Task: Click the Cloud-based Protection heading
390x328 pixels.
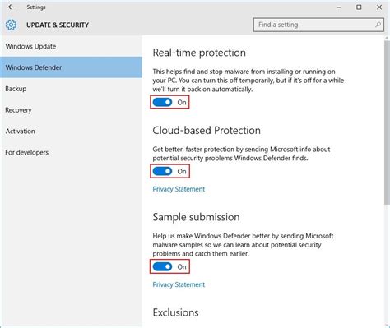Action: coord(207,131)
